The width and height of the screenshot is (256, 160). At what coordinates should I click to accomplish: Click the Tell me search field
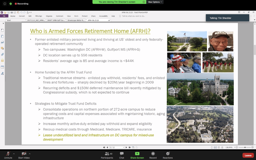tap(133, 16)
